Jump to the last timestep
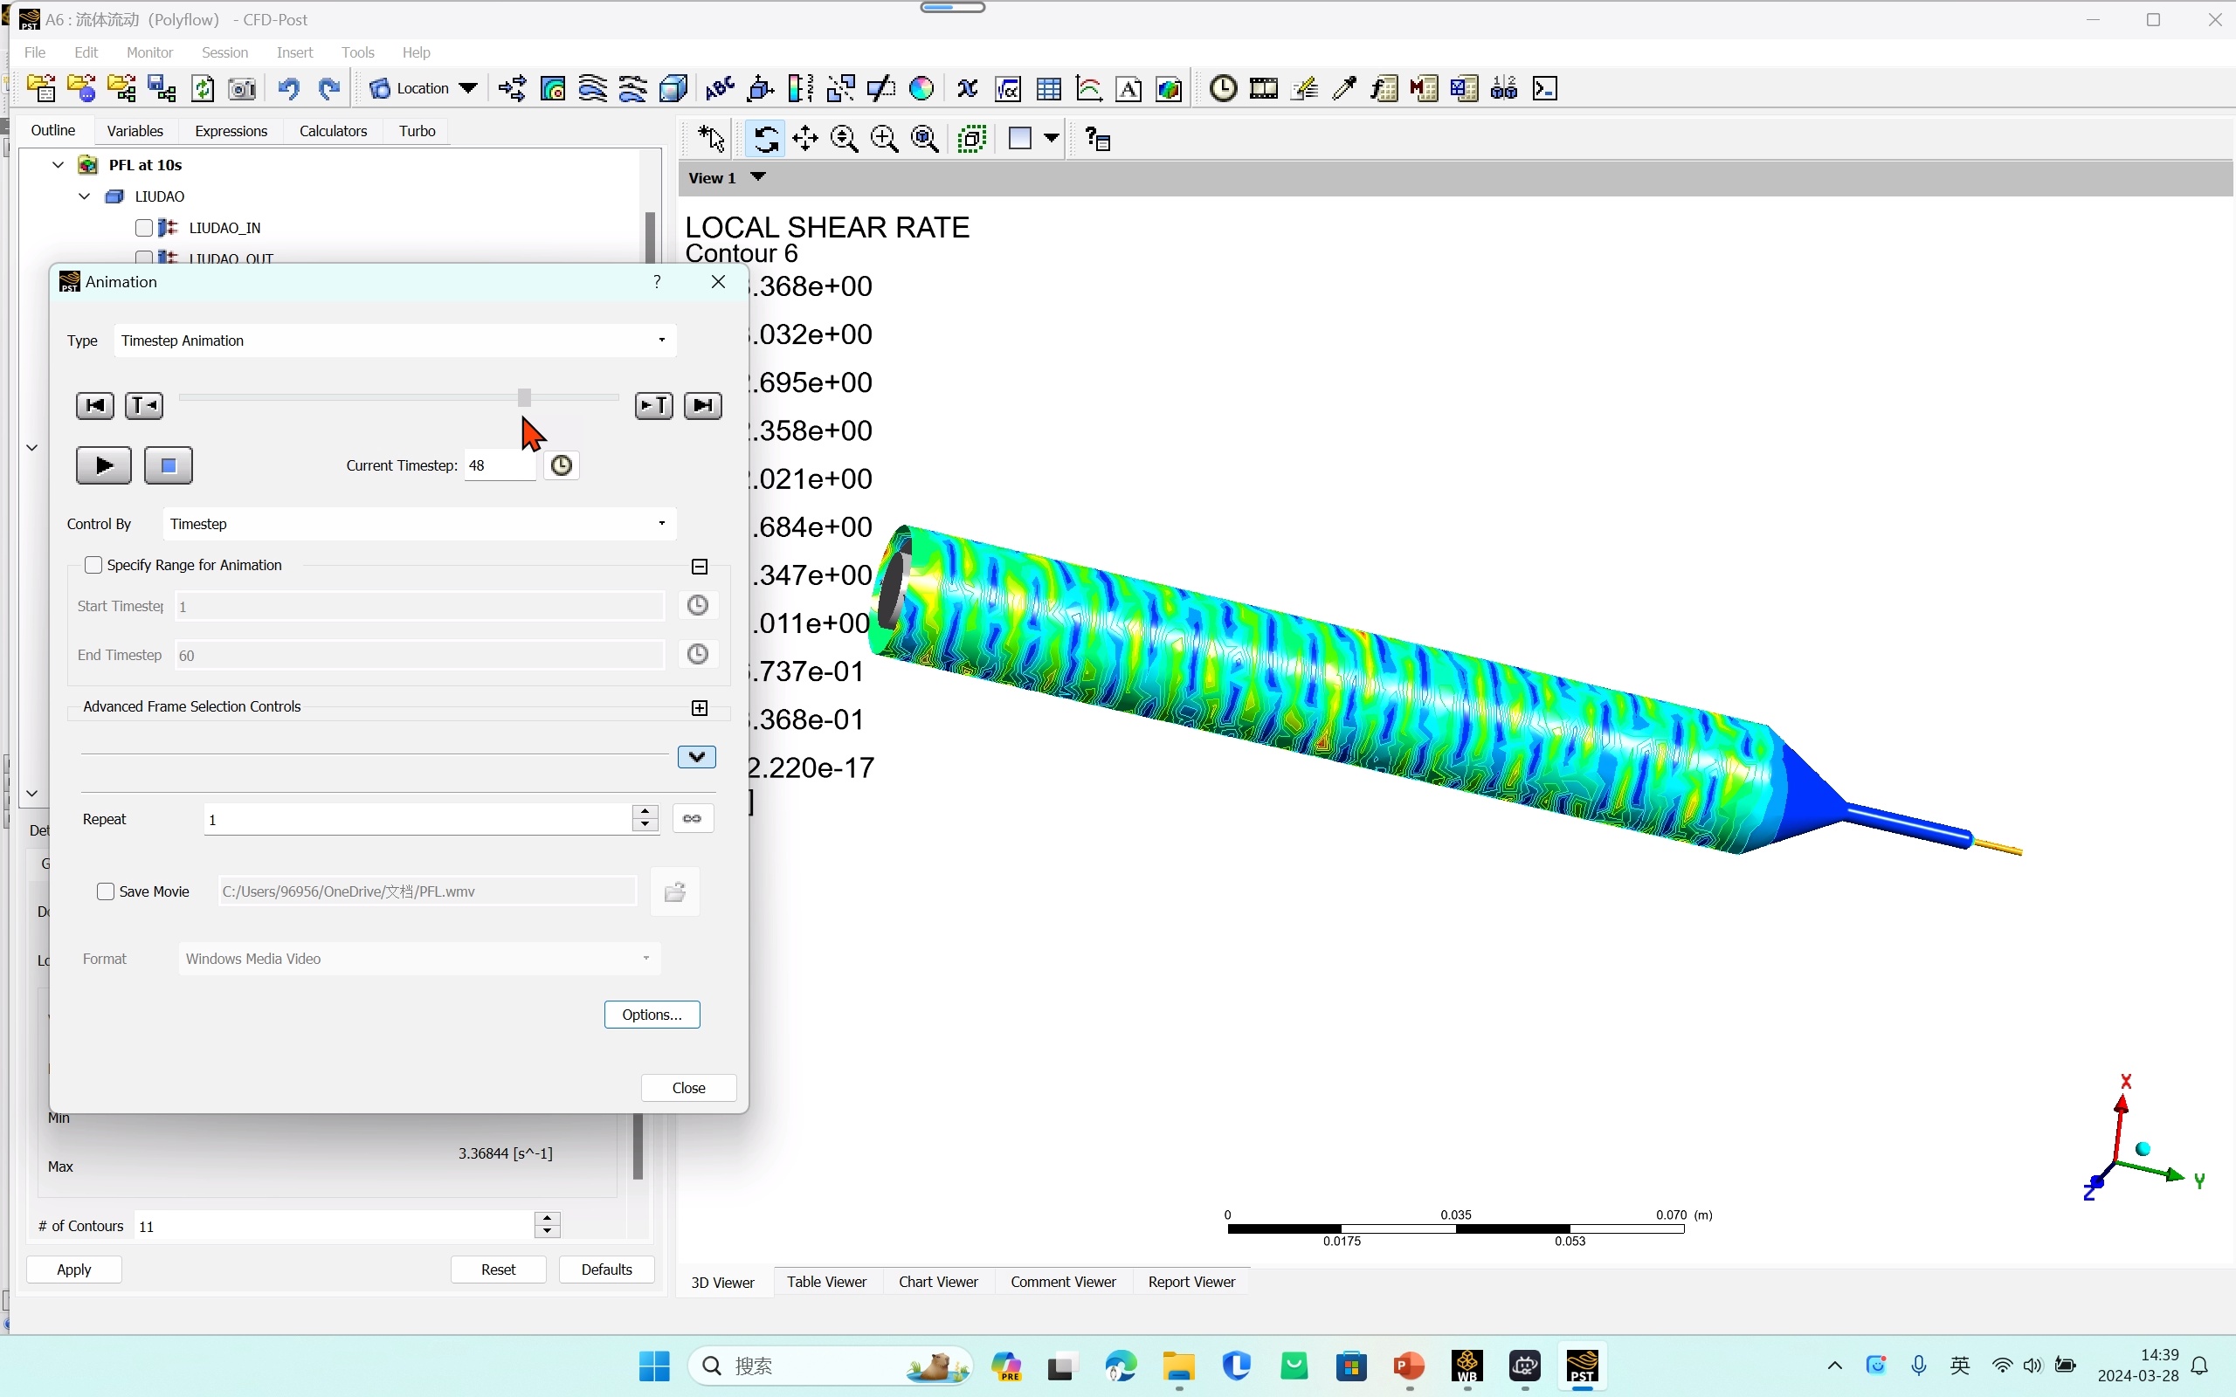This screenshot has height=1397, width=2236. tap(702, 406)
